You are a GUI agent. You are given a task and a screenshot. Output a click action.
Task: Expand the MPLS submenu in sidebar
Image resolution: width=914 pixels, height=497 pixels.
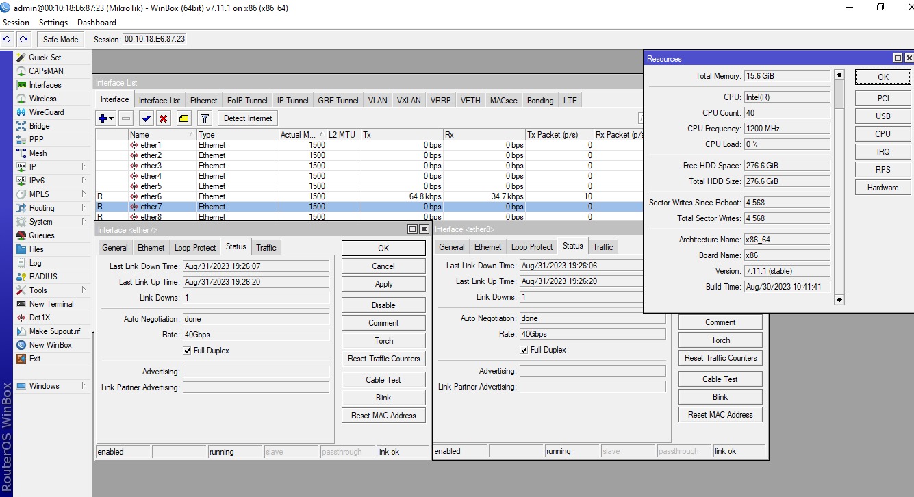click(84, 194)
